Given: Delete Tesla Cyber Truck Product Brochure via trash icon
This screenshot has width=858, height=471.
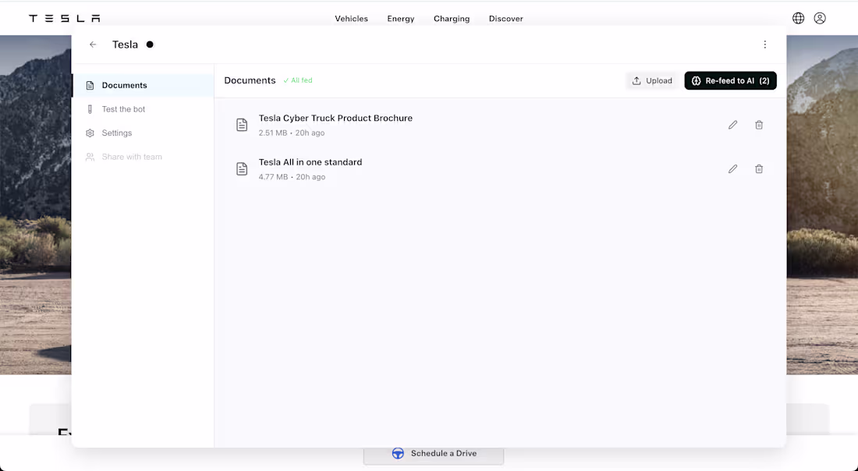Looking at the screenshot, I should click(x=759, y=125).
